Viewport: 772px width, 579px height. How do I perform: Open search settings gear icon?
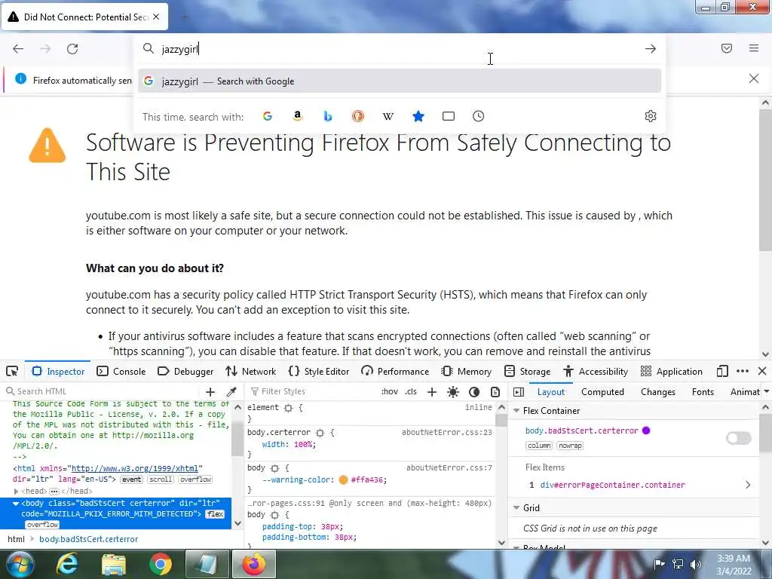pyautogui.click(x=651, y=116)
